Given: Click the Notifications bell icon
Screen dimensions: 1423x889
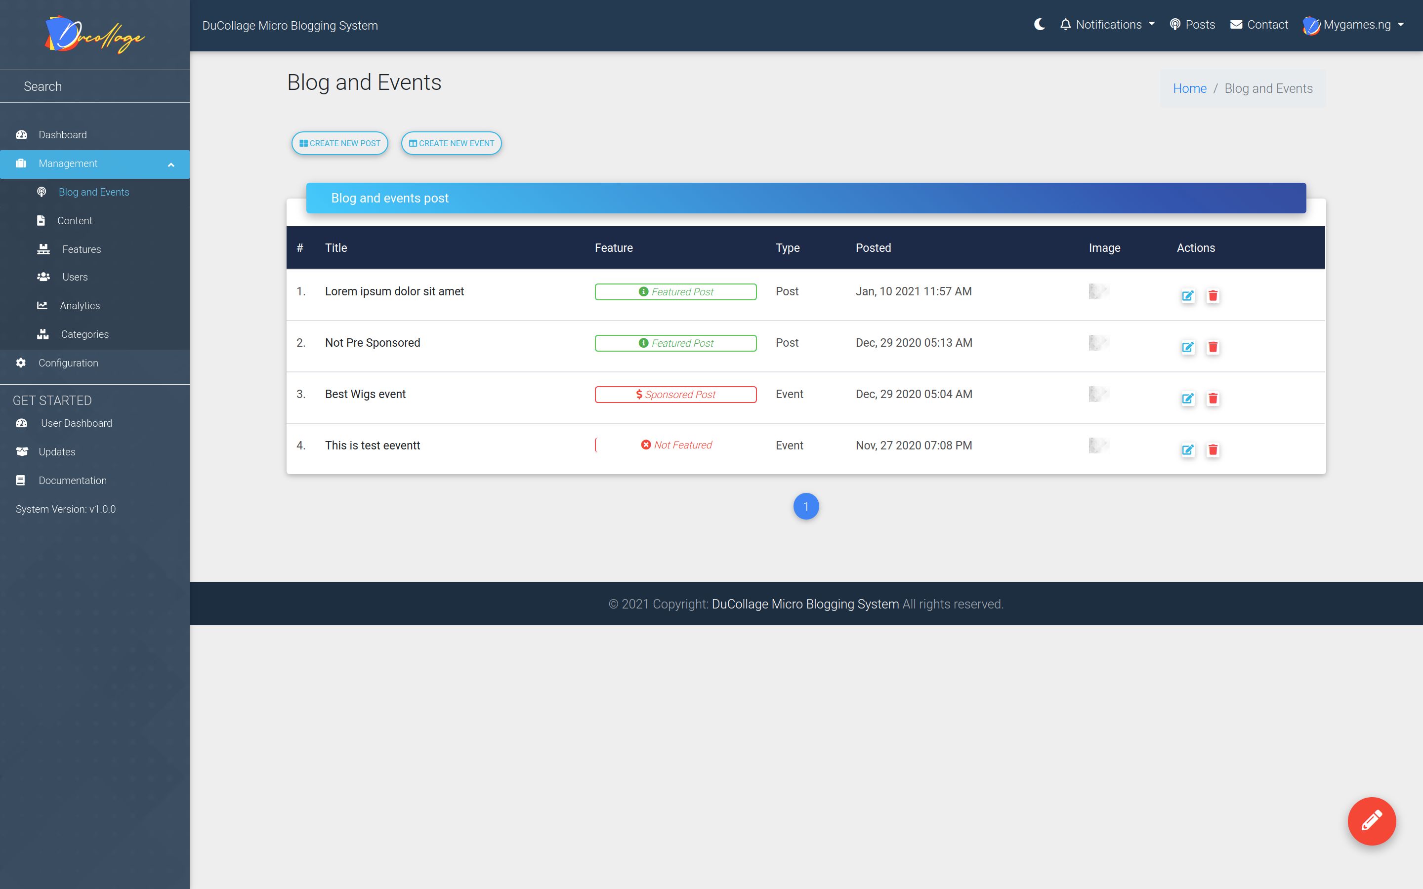Looking at the screenshot, I should [1065, 25].
